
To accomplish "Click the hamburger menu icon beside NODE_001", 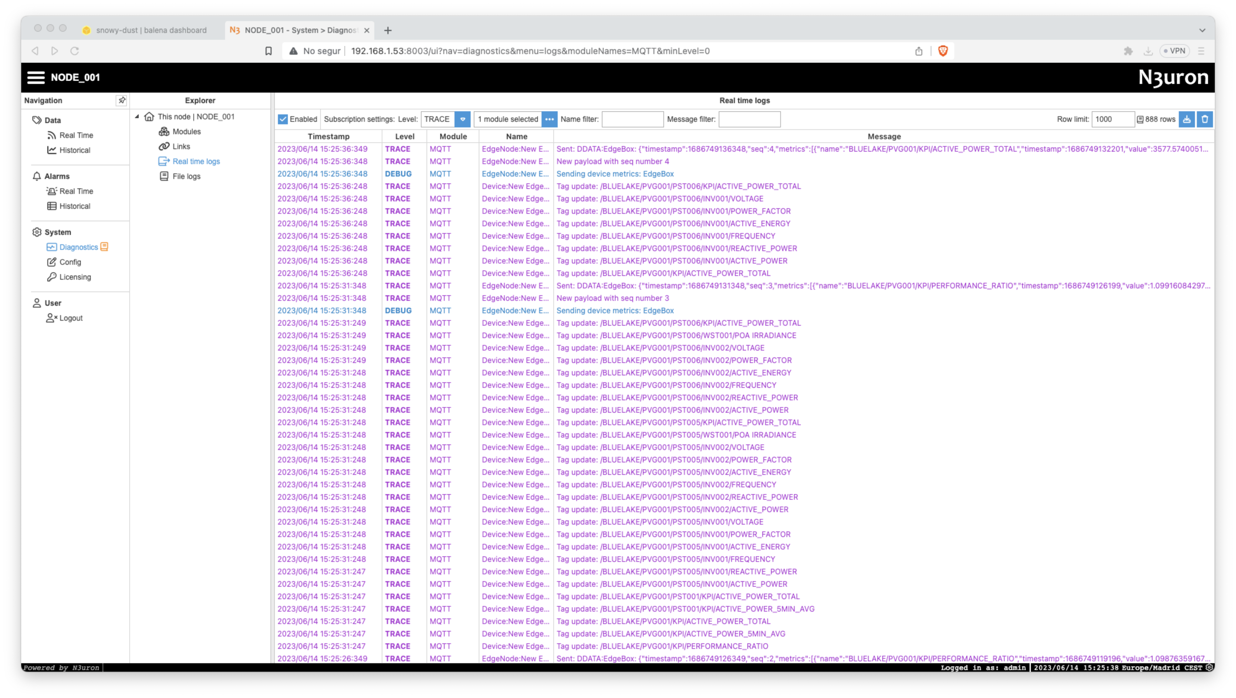I will (x=36, y=77).
